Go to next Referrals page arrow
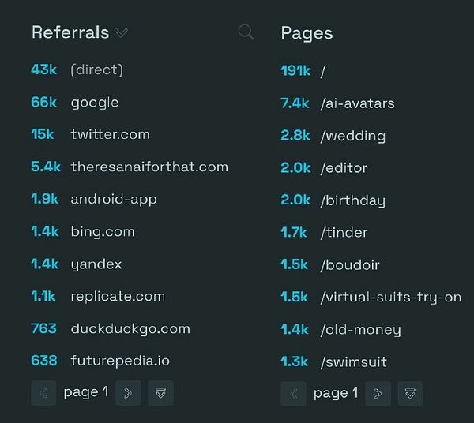 [128, 393]
